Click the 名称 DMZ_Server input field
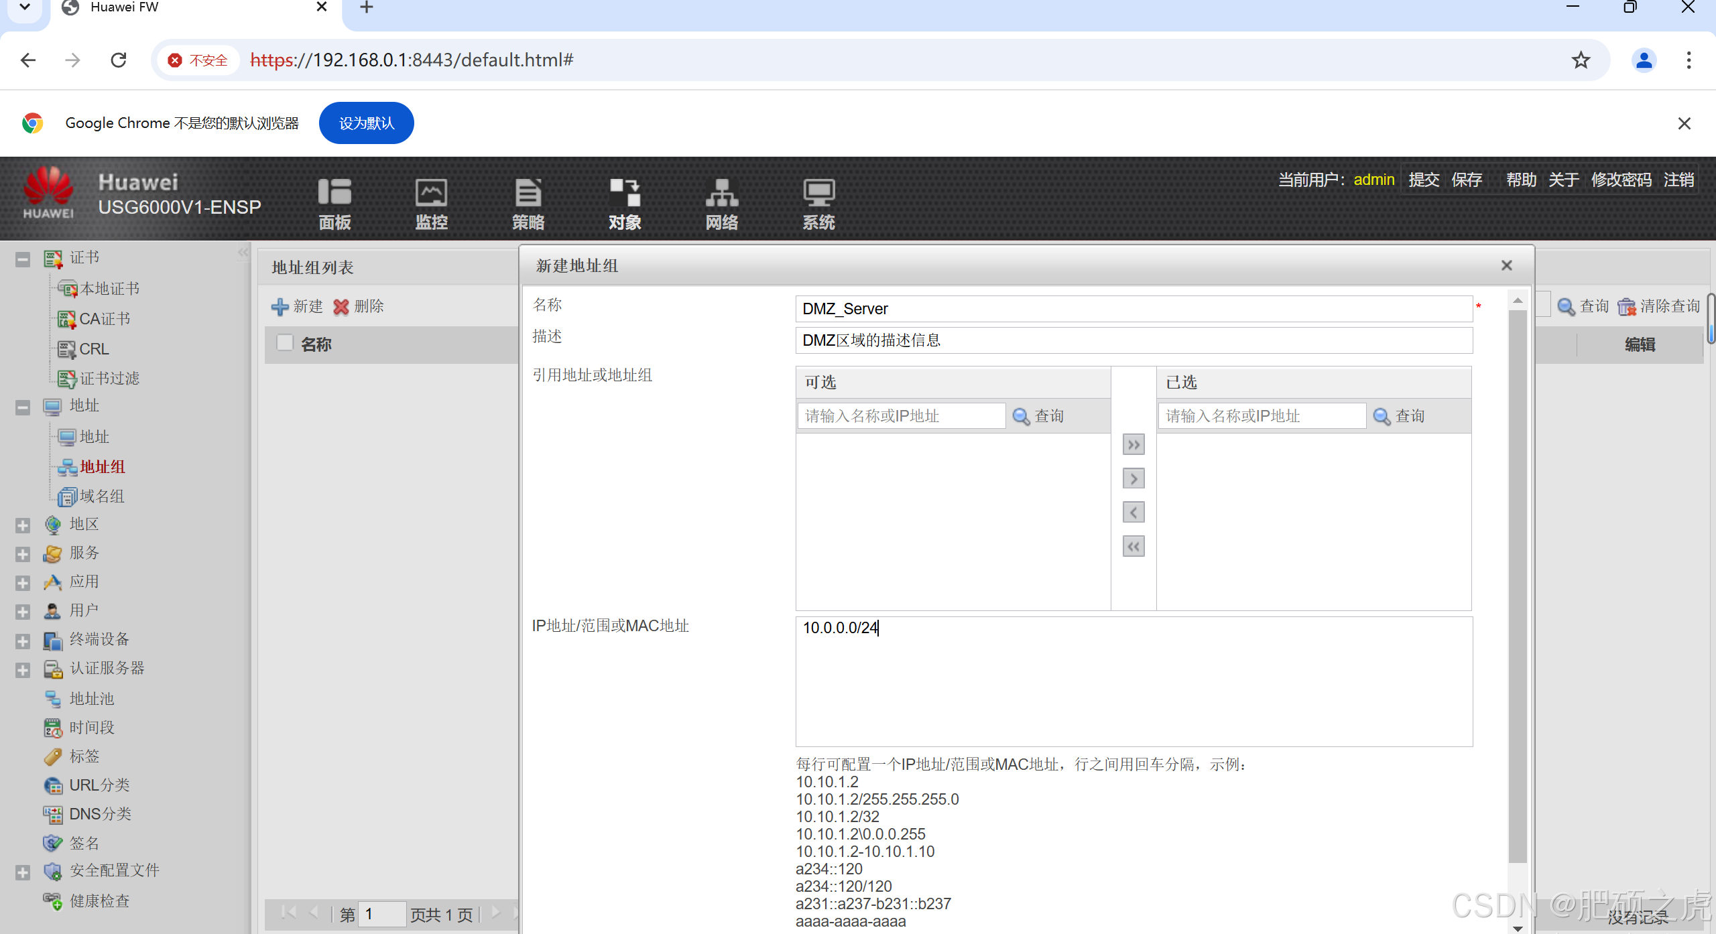Viewport: 1716px width, 934px height. 1133,309
